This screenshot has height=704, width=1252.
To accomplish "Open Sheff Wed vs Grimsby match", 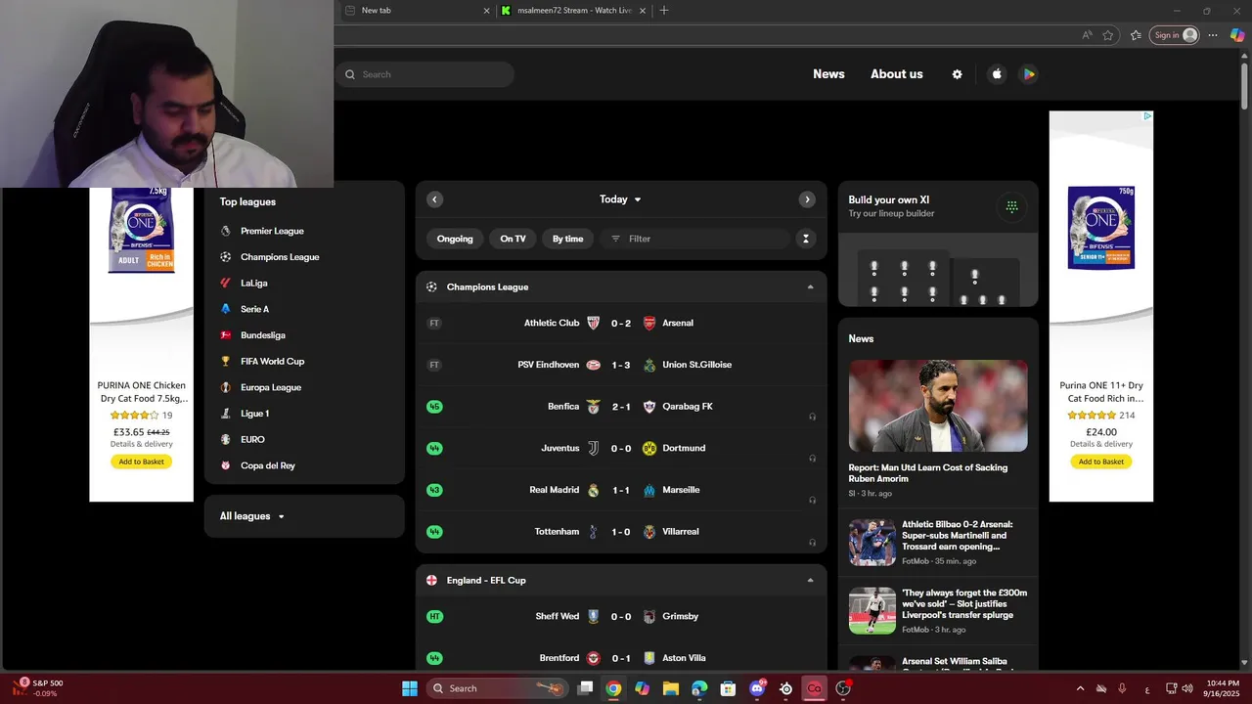I will (x=621, y=616).
